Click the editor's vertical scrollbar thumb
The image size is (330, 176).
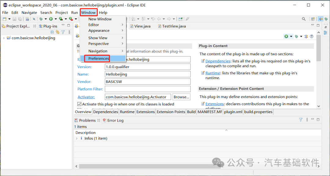(319, 48)
